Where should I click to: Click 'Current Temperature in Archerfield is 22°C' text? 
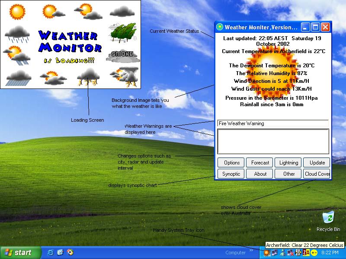[x=274, y=51]
